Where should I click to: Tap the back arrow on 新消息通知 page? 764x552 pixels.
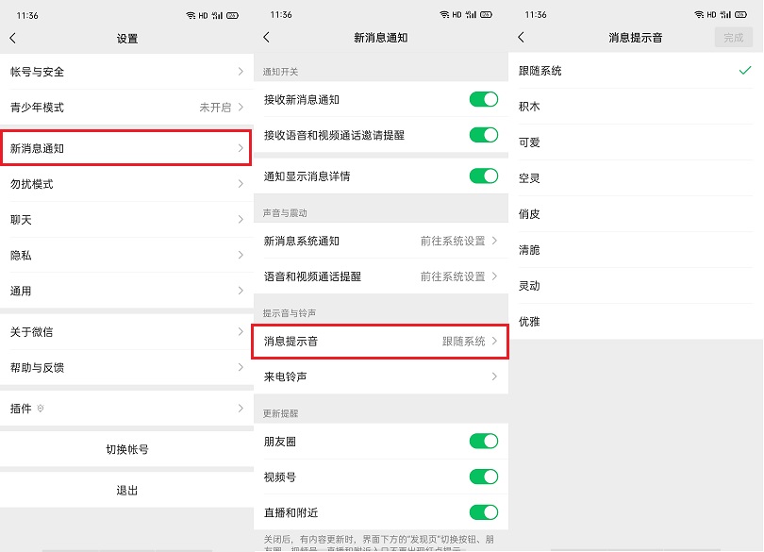pos(267,38)
